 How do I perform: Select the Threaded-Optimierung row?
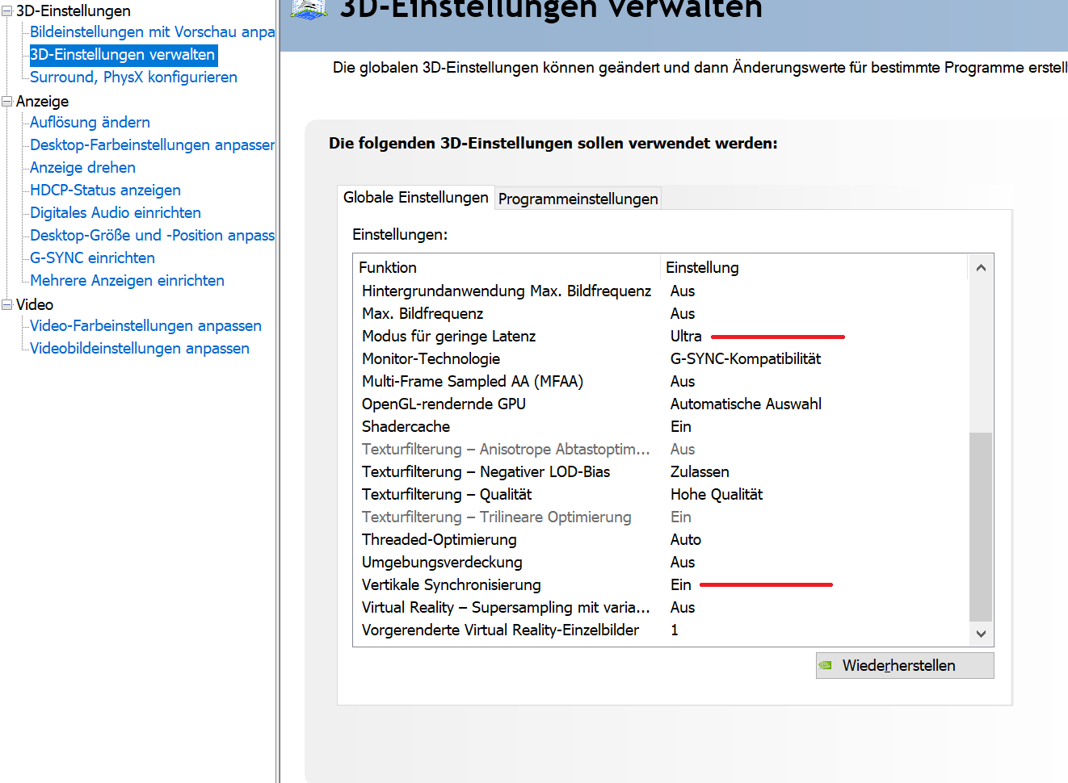click(x=661, y=539)
